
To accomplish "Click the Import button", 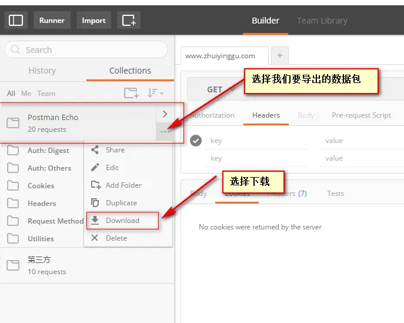I will [x=94, y=20].
